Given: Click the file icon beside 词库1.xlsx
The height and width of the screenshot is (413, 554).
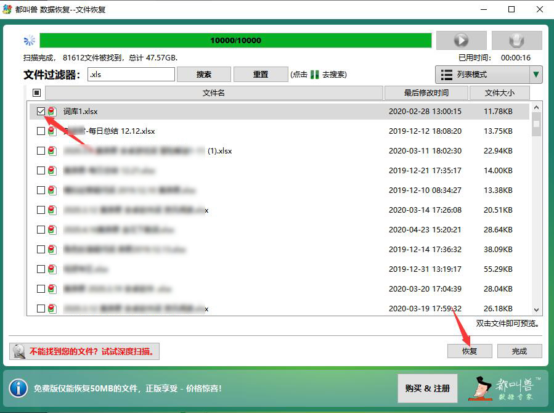Looking at the screenshot, I should (x=52, y=112).
